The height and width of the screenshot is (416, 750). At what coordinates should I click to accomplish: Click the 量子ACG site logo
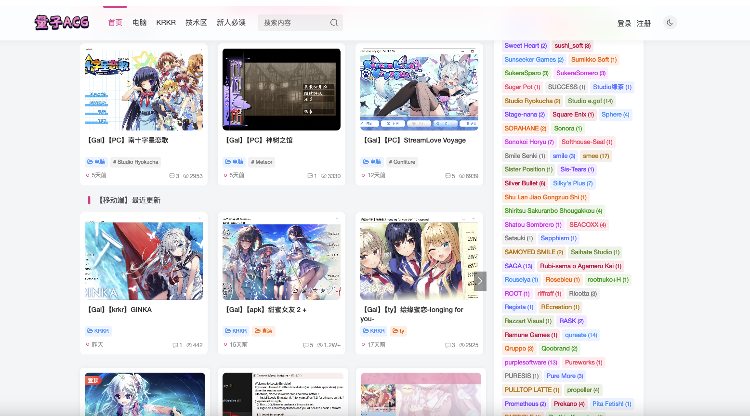[x=62, y=22]
